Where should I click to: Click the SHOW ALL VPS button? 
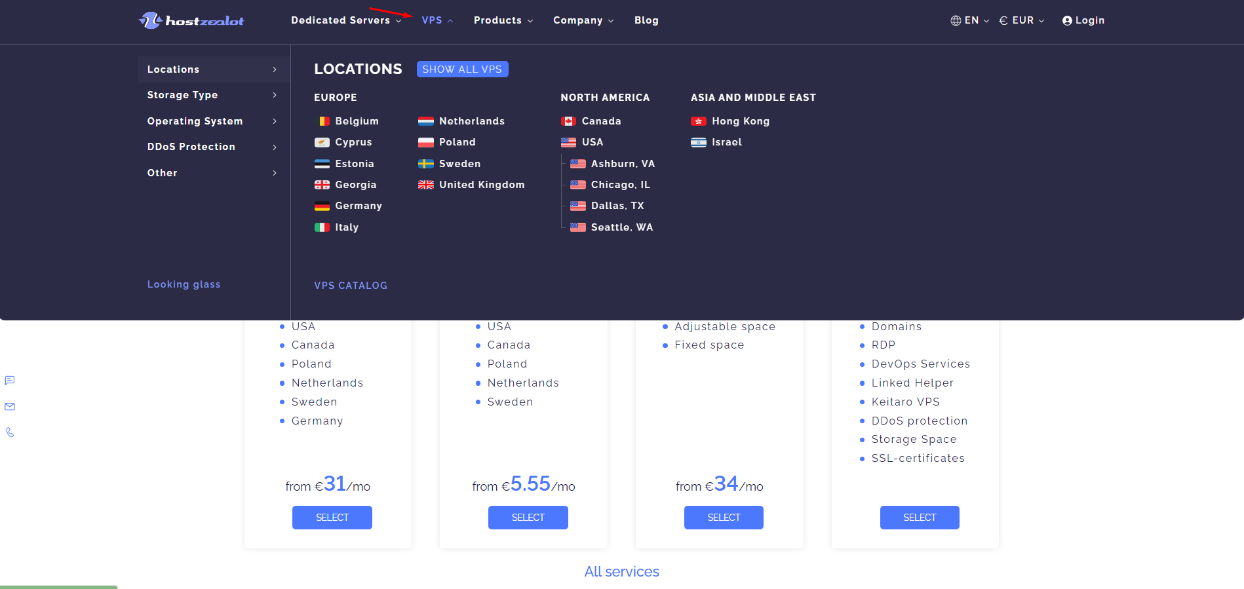point(462,69)
